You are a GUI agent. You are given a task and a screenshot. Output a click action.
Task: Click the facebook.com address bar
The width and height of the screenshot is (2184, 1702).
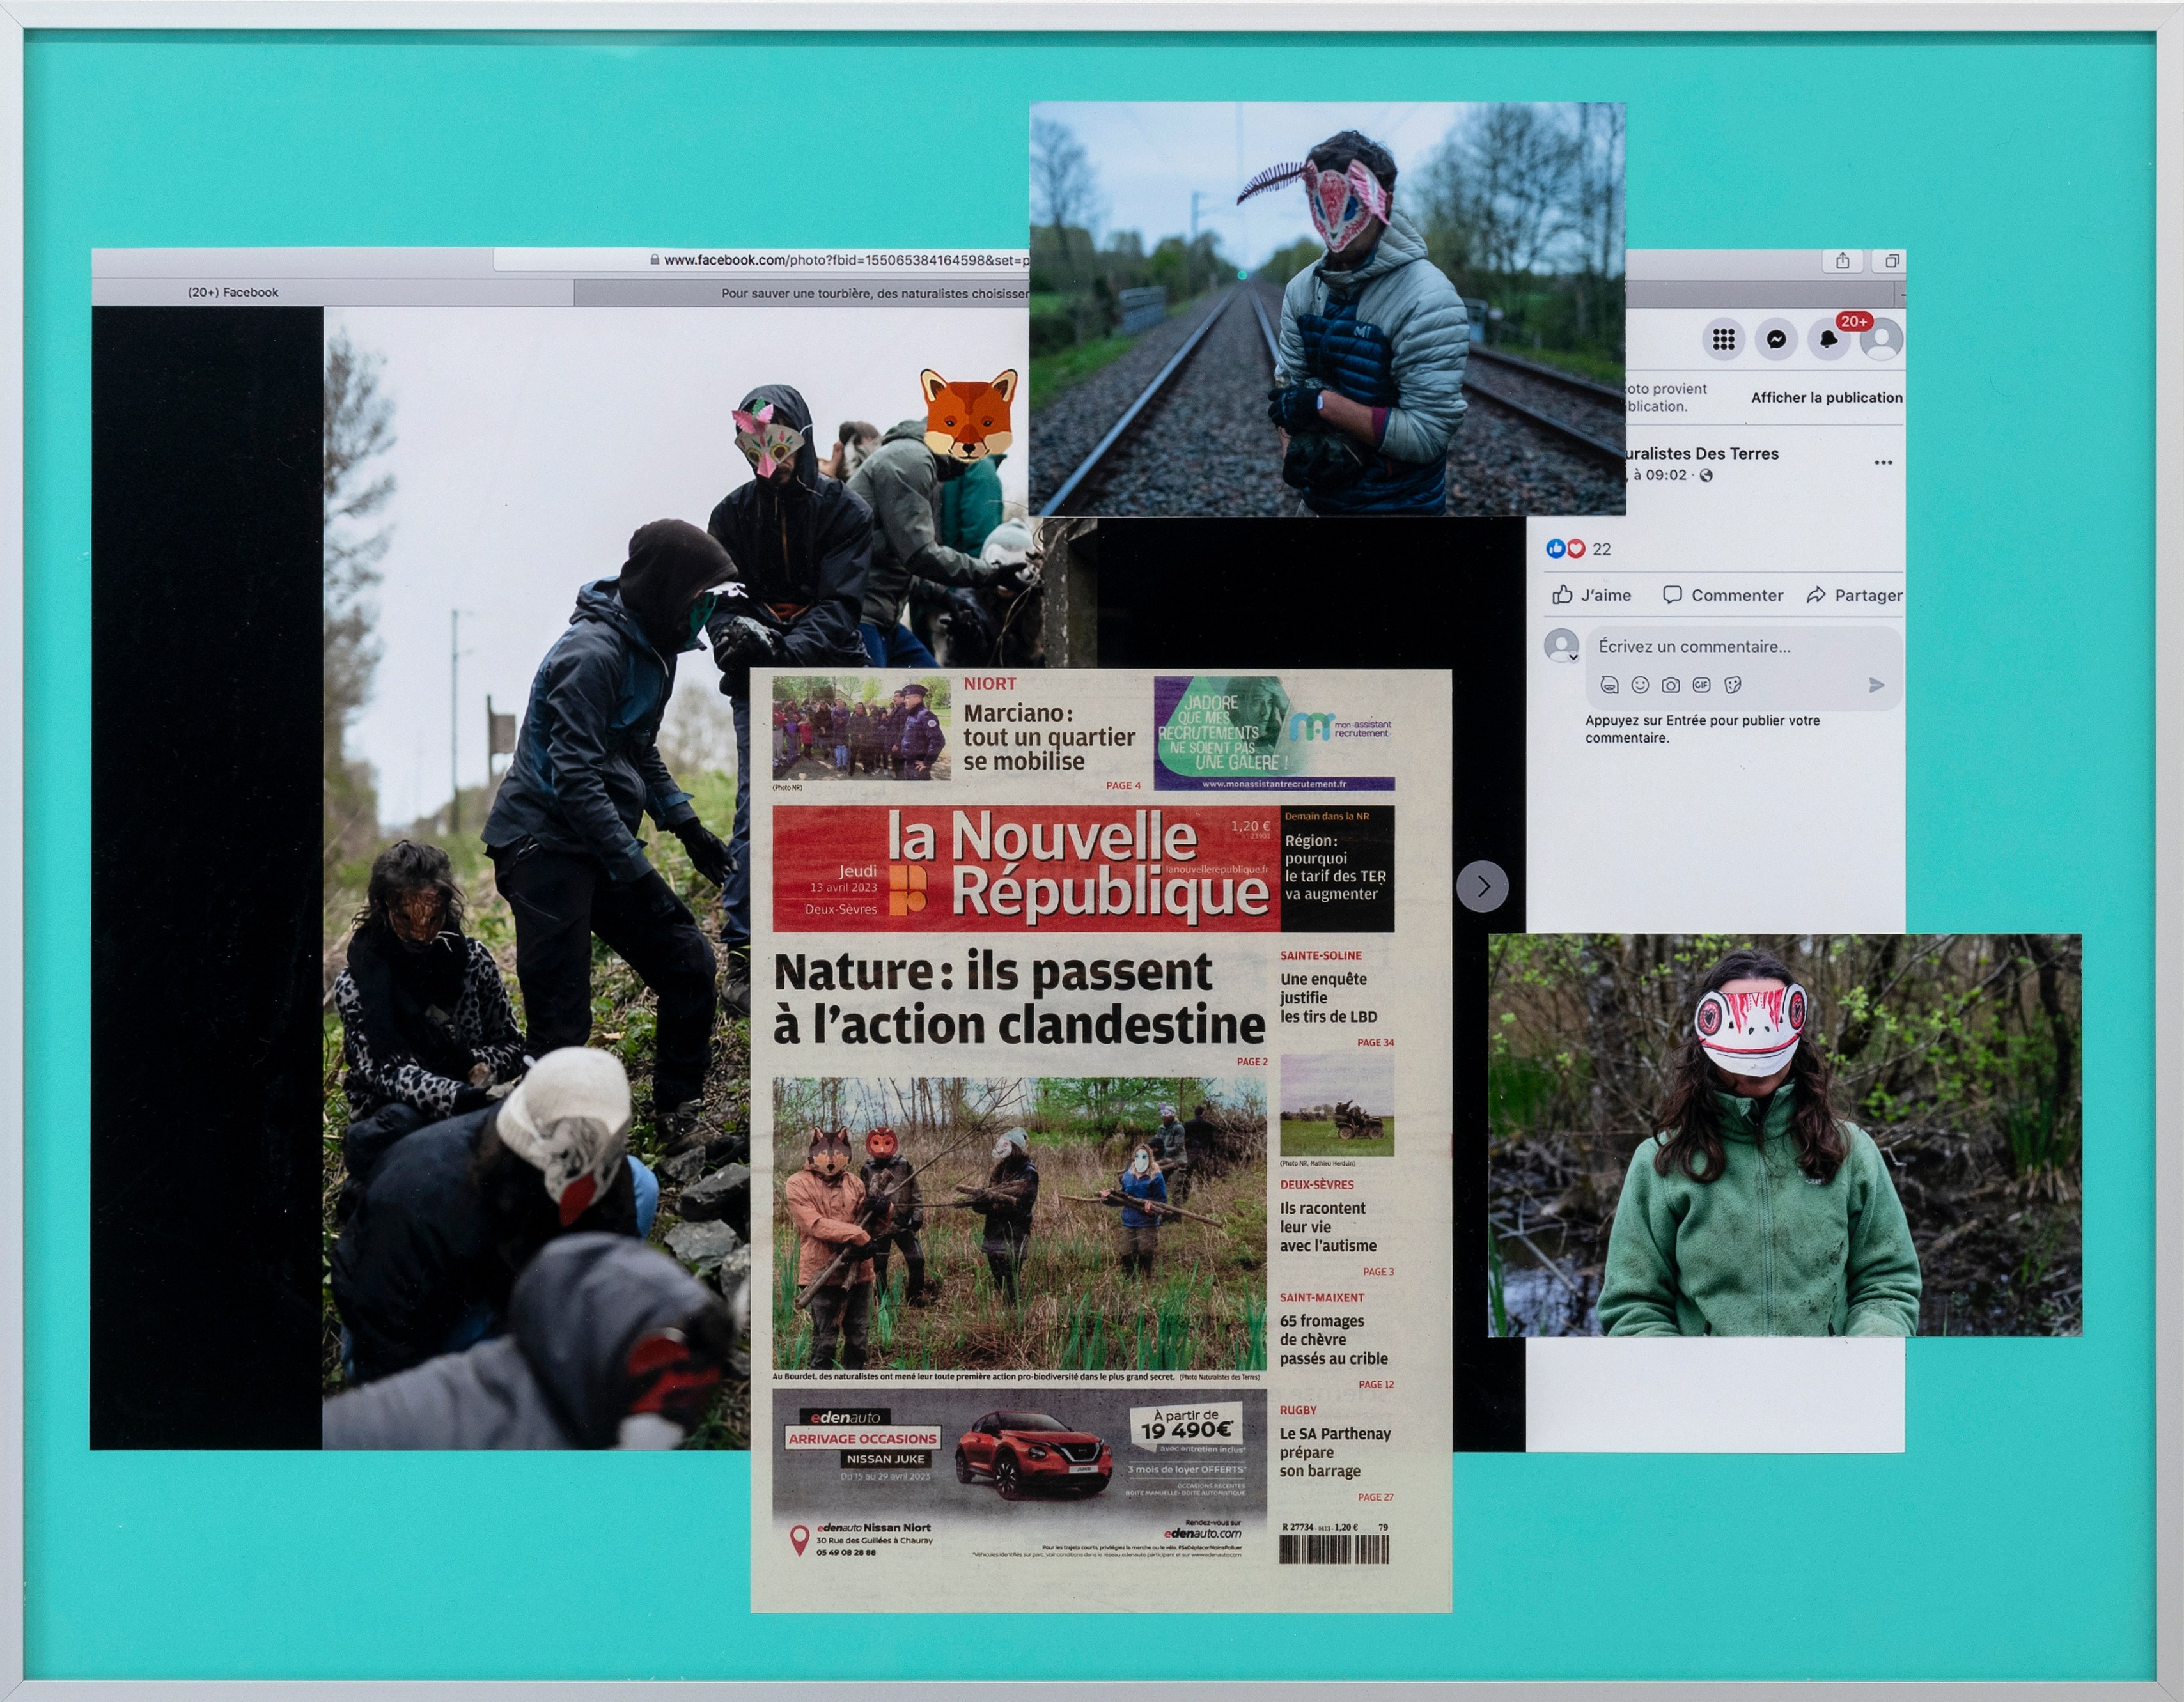click(762, 260)
